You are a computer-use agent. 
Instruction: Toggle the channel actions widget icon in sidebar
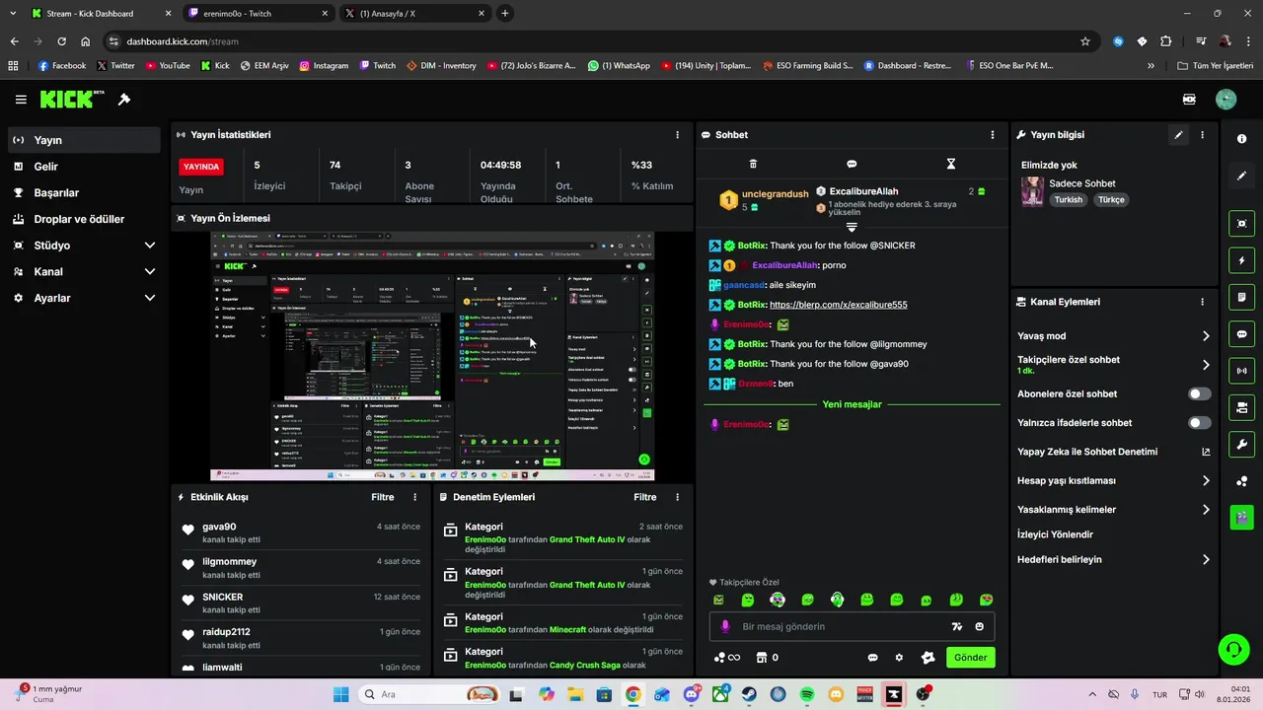coord(1241,407)
